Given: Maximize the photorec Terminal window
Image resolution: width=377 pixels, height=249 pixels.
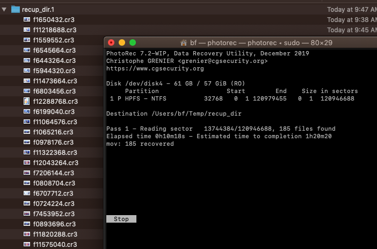Looking at the screenshot, I should (133, 42).
